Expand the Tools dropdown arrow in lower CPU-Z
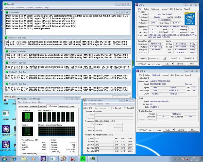 pos(173,130)
